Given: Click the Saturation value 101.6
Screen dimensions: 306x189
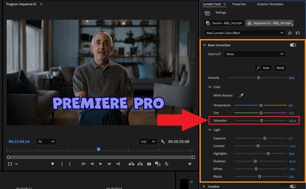Looking at the screenshot, I should click(292, 121).
